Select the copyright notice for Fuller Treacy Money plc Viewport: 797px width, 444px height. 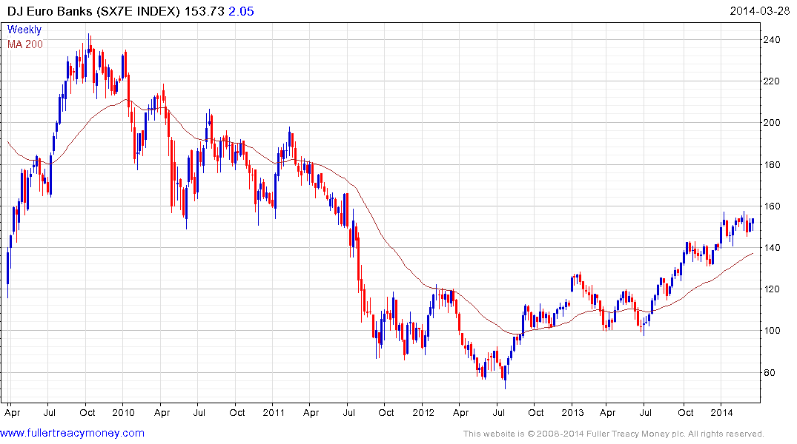[614, 434]
